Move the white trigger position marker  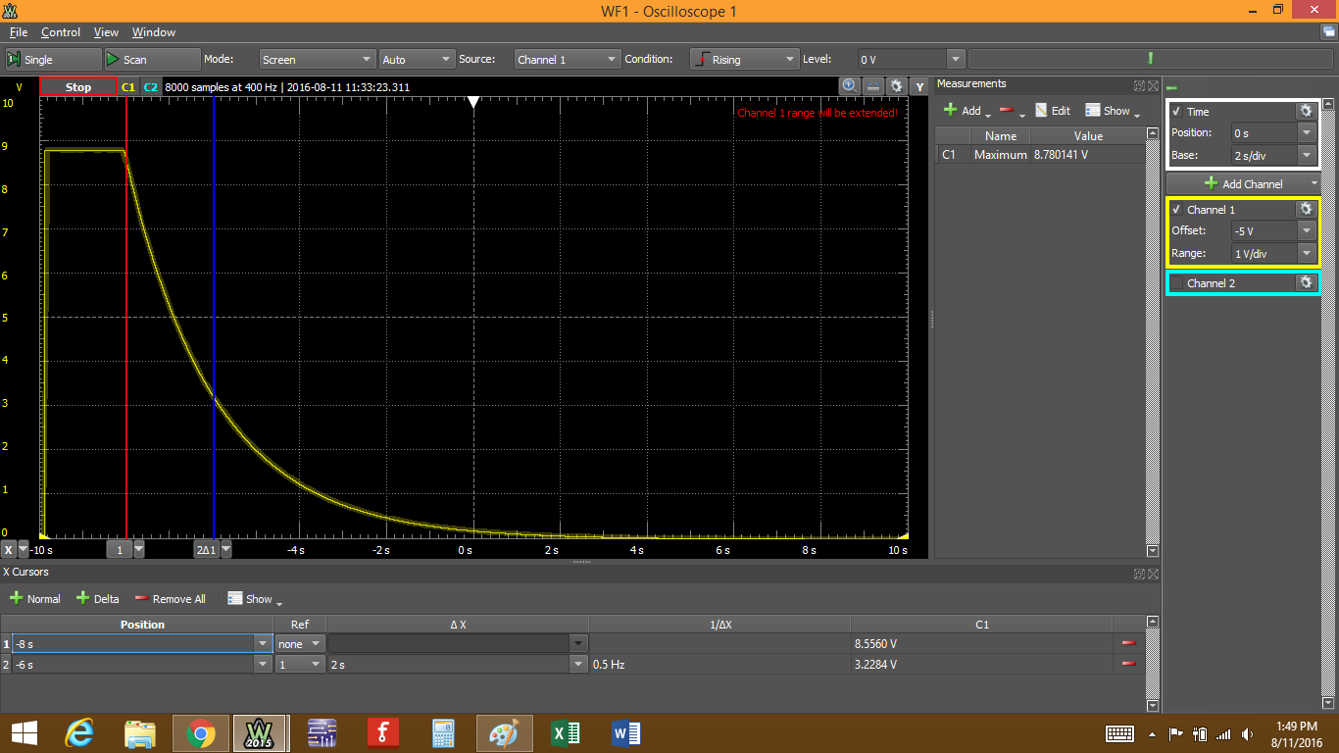475,99
